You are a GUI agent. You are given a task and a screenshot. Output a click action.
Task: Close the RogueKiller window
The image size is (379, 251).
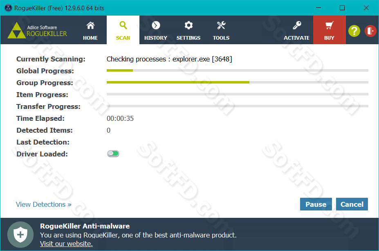(366, 8)
